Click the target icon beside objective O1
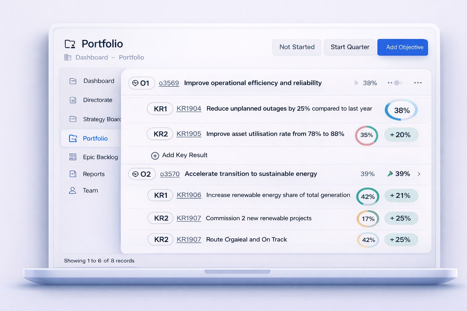Screen dimensions: 467x311 (135, 83)
